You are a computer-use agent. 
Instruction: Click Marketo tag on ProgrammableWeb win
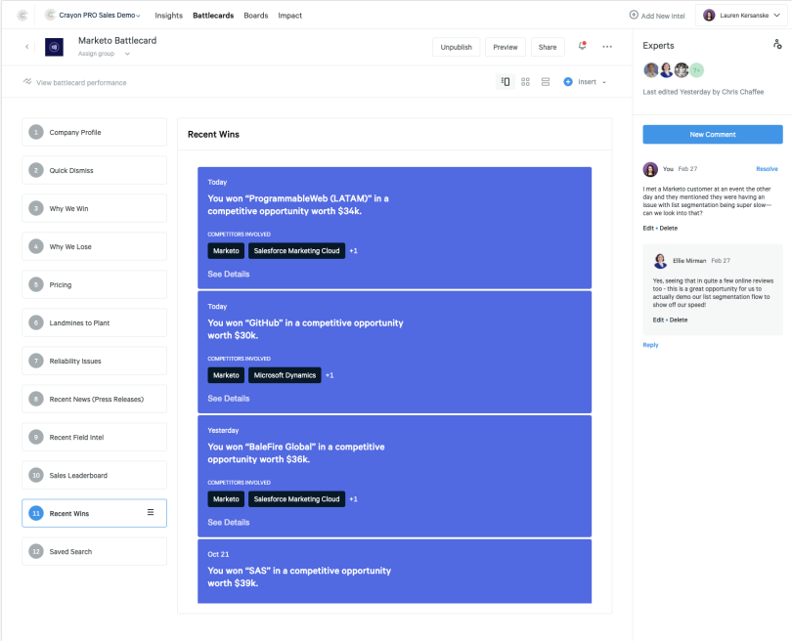click(226, 251)
